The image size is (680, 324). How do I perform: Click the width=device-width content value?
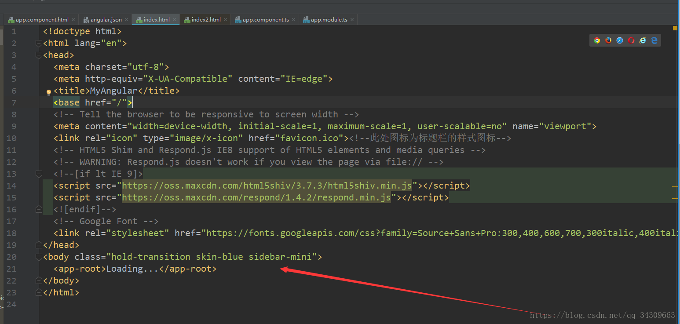coord(317,126)
